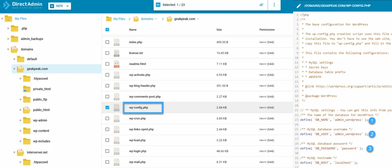Expand the admin_backups folder in tree
This screenshot has width=392, height=168.
8,39
